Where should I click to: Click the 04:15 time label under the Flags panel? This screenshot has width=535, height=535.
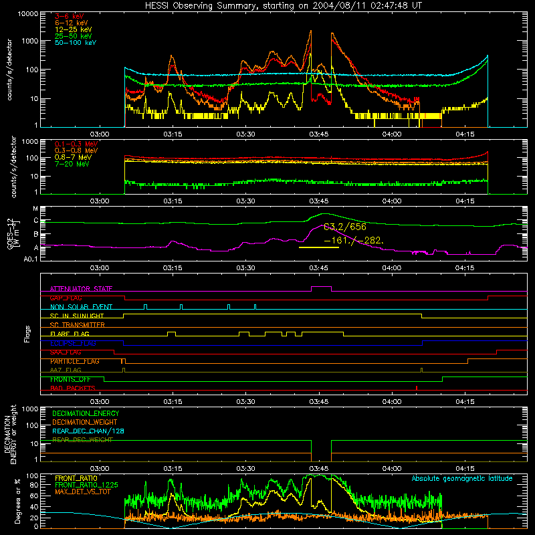tap(465, 402)
